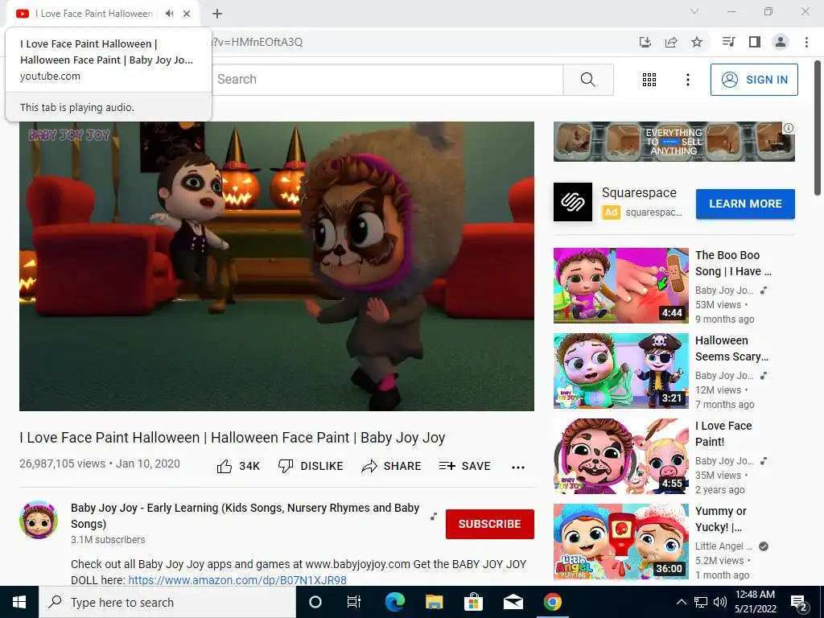
Task: Open the Windows Start menu
Action: click(19, 602)
